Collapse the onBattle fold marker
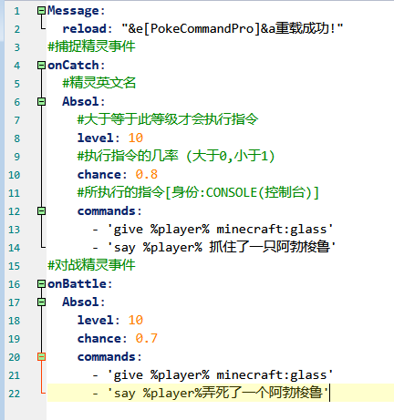Image resolution: width=394 pixels, height=420 pixels. pyautogui.click(x=41, y=283)
